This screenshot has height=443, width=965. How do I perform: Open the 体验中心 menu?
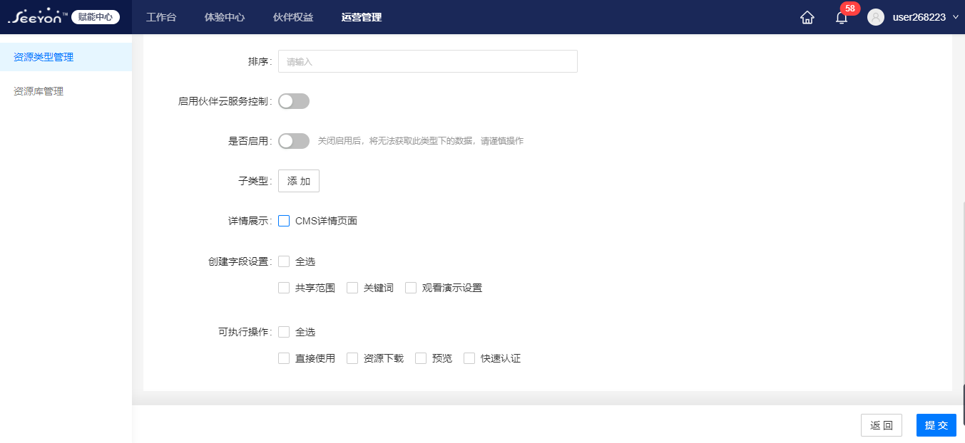click(225, 17)
